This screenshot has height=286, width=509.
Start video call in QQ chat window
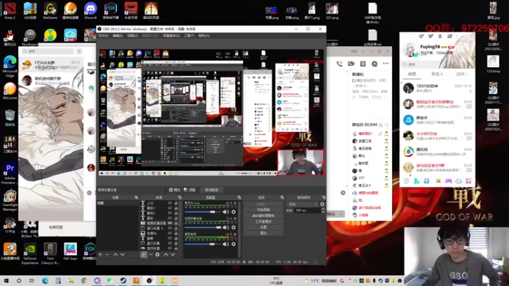point(351,64)
